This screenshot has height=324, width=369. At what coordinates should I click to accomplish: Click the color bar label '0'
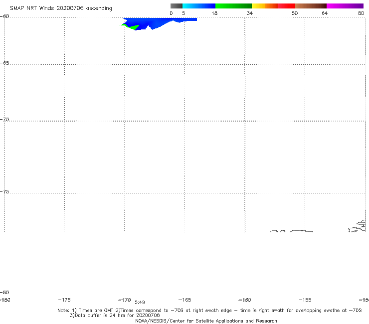pos(171,13)
